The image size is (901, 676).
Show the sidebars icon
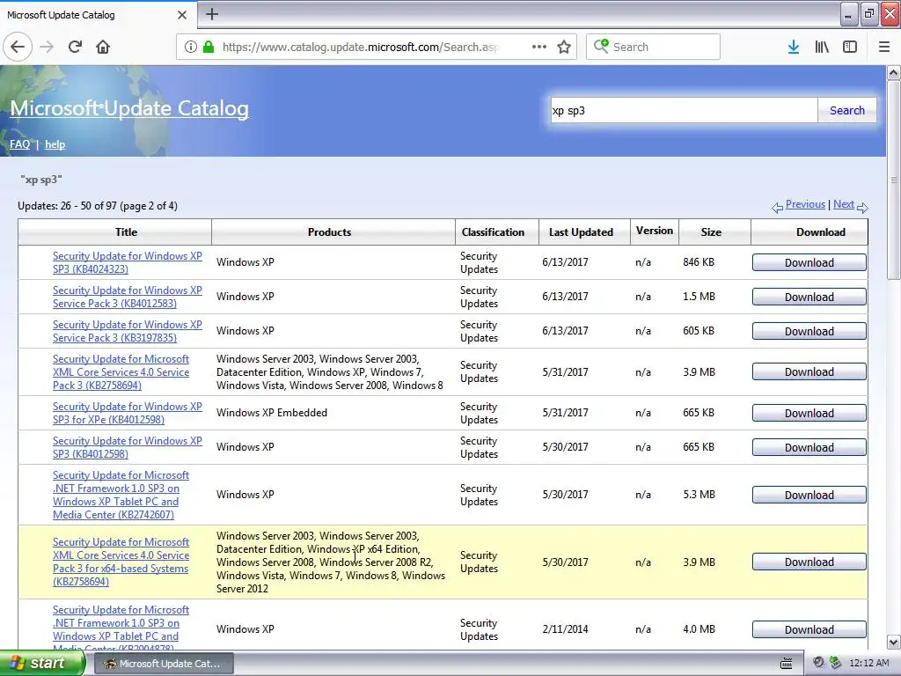(850, 48)
